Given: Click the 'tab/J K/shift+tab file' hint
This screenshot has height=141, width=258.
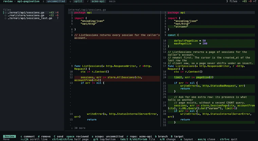Looking at the screenshot, I should (137, 139).
